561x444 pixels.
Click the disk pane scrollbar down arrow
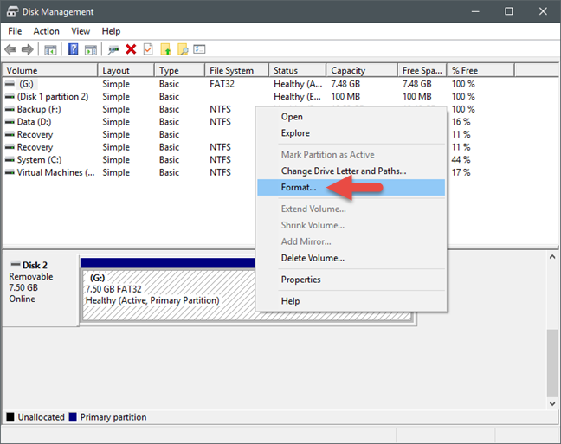552,403
